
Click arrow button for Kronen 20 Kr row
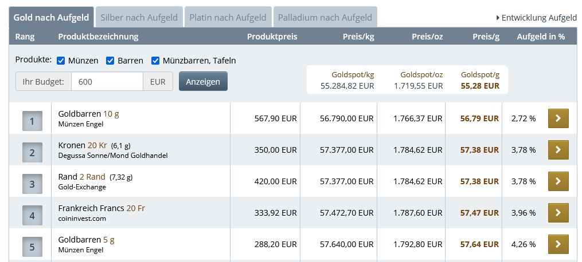(x=558, y=150)
